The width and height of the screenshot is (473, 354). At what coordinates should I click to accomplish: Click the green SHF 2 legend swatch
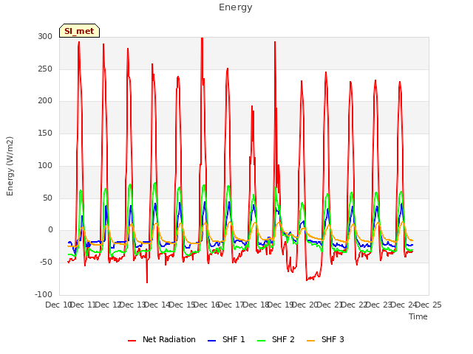(262, 341)
